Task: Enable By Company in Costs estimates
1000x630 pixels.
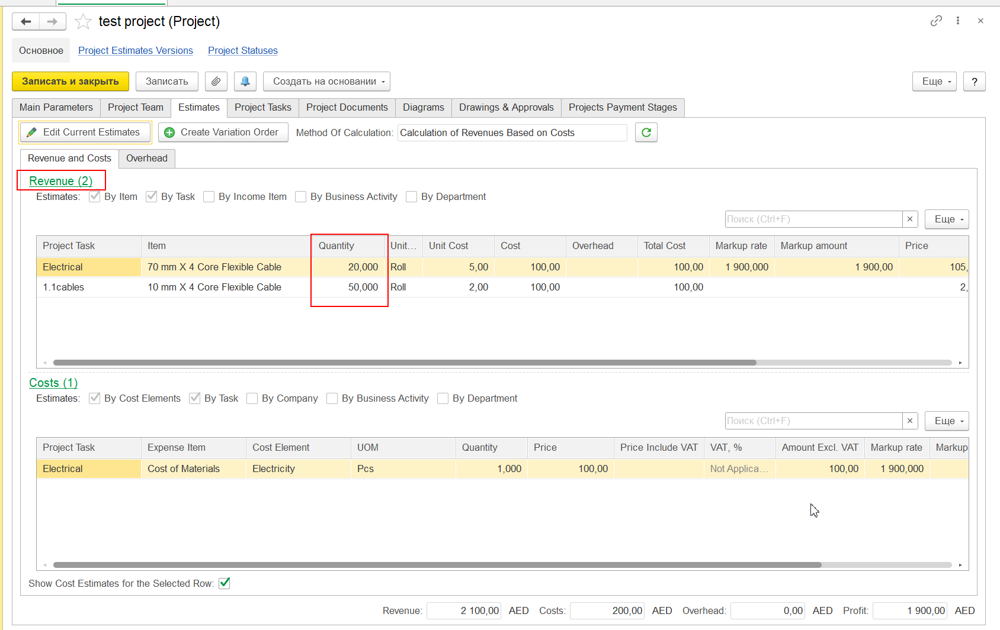Action: coord(252,399)
